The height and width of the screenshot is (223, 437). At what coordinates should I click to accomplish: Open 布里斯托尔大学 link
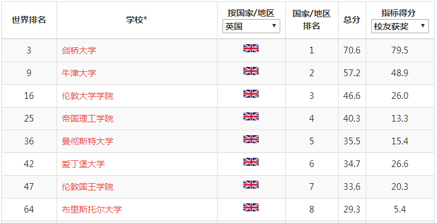(x=92, y=209)
